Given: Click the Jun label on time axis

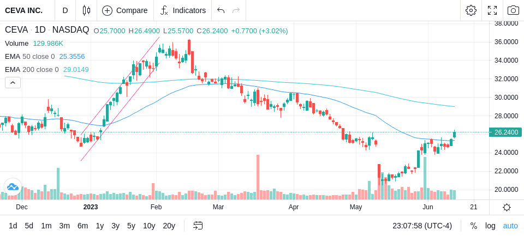Looking at the screenshot, I should [x=427, y=207].
